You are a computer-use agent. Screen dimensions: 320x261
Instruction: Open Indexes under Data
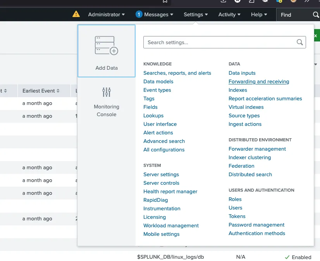tap(237, 90)
